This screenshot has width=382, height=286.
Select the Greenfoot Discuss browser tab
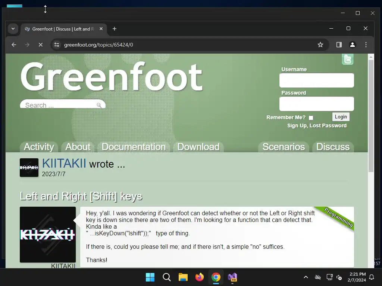click(63, 29)
